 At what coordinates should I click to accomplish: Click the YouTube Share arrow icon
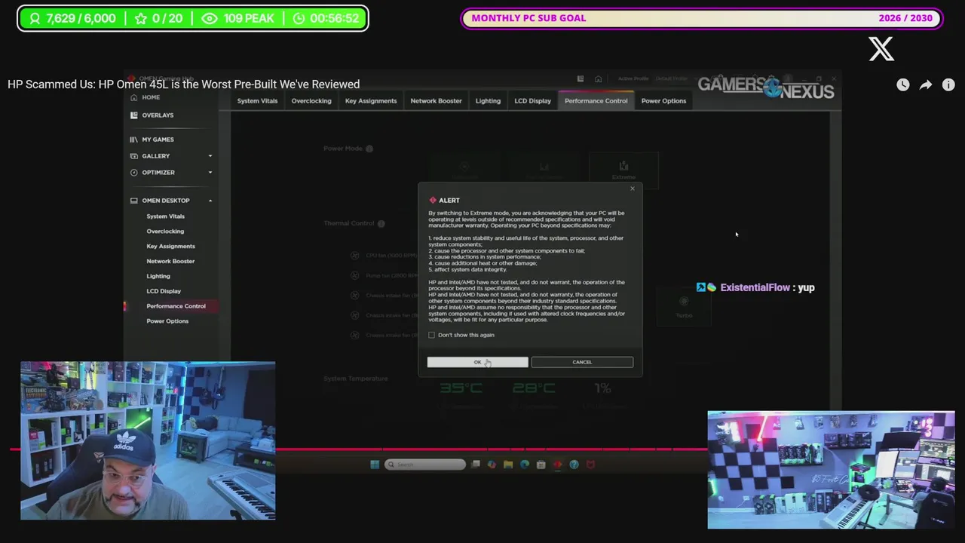926,85
